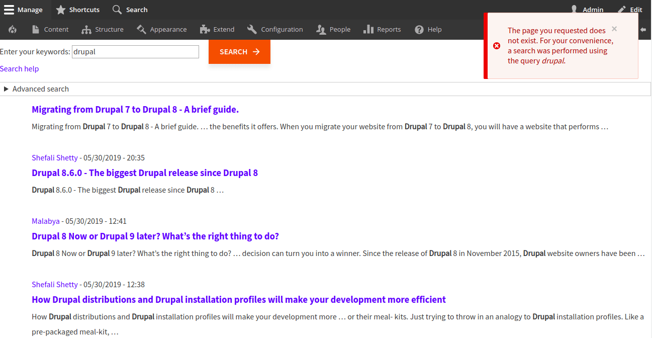Dismiss the error message with the X
The image size is (652, 338).
click(x=614, y=29)
